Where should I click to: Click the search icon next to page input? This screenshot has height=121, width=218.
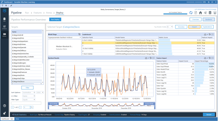pyautogui.click(x=32, y=107)
